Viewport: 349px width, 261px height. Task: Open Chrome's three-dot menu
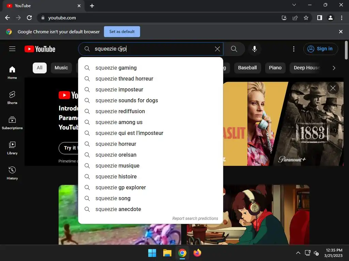click(342, 18)
